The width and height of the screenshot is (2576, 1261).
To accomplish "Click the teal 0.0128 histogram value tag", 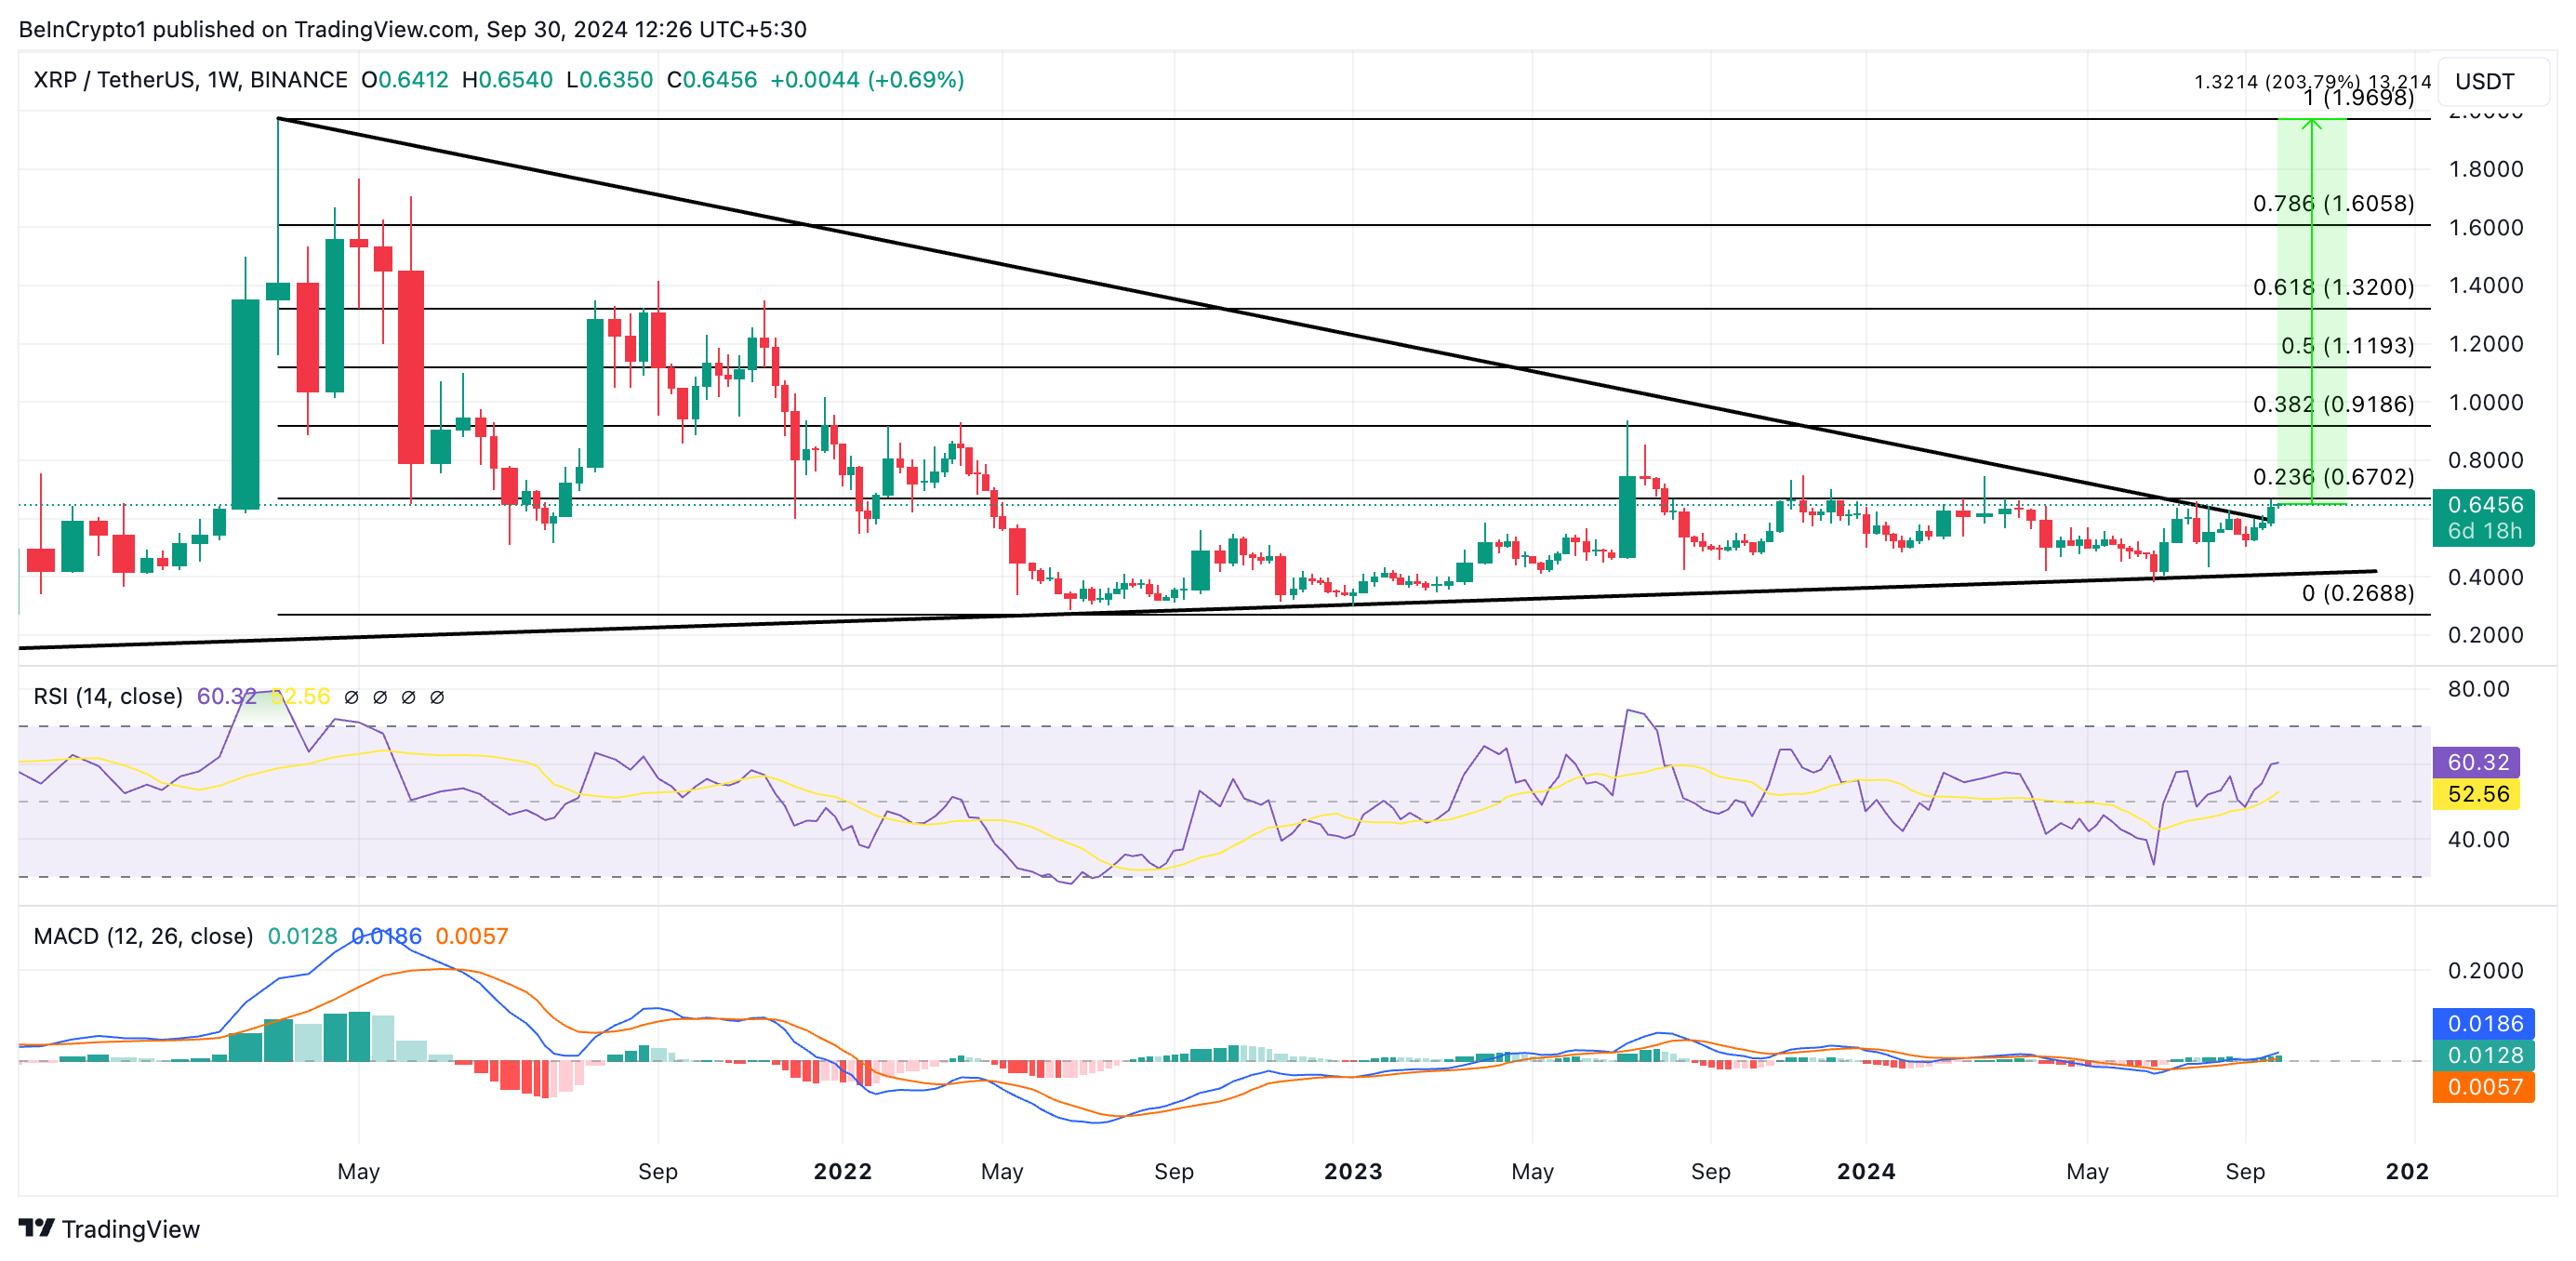I will [2484, 1055].
